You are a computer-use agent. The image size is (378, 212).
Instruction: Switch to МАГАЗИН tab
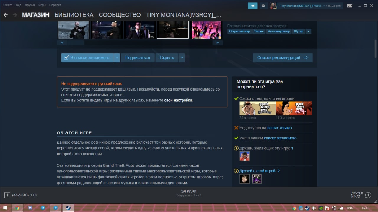35,15
